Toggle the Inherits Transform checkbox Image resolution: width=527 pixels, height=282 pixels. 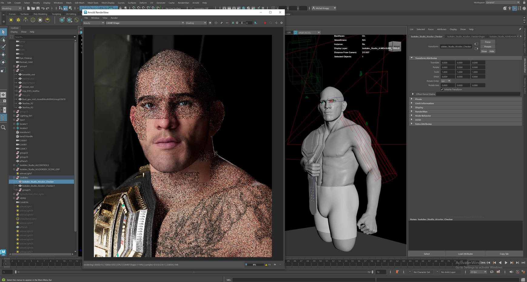442,89
